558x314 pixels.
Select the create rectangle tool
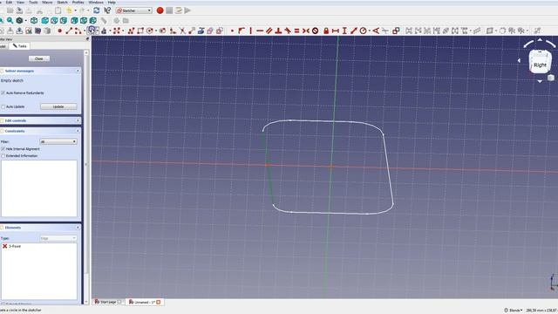(140, 31)
